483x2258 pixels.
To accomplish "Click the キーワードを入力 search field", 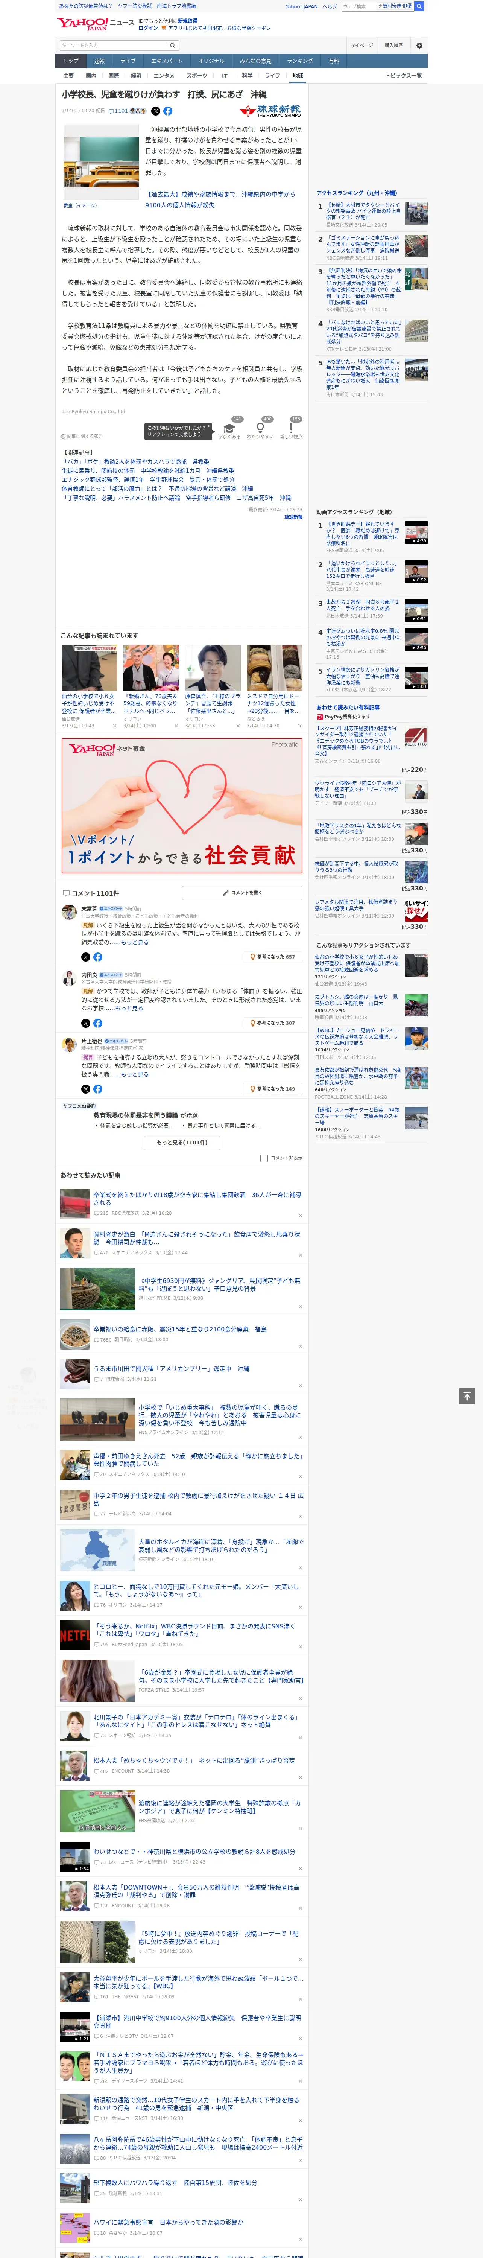I will [113, 46].
